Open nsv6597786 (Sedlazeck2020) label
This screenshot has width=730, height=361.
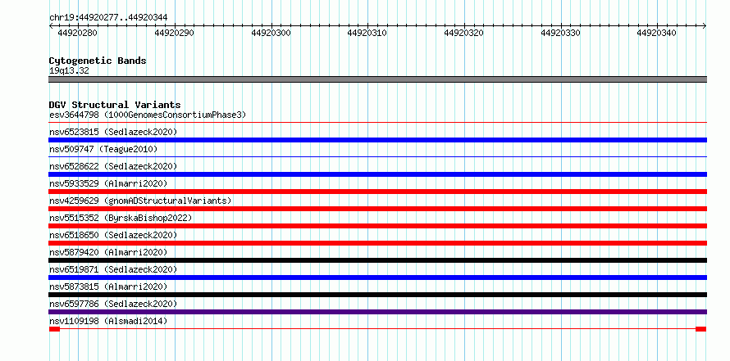113,304
